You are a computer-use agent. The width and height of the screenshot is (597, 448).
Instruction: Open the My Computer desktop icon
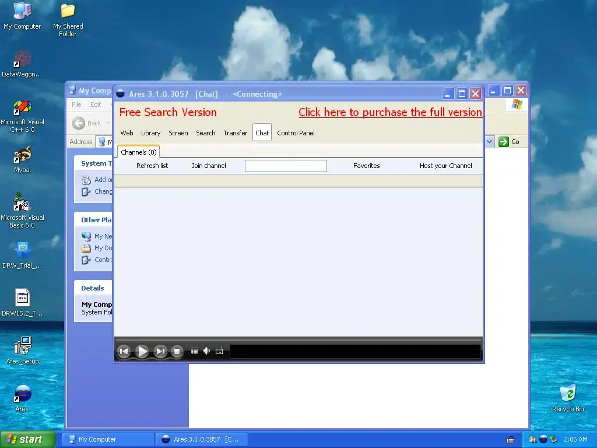pos(22,16)
